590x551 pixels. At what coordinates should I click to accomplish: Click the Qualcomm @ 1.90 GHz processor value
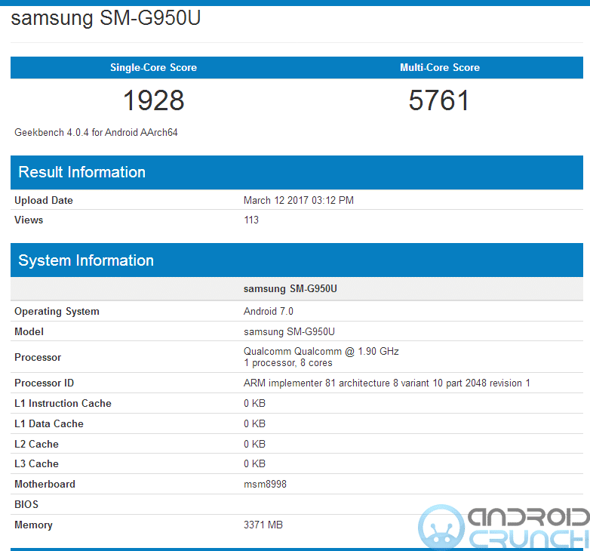click(321, 351)
